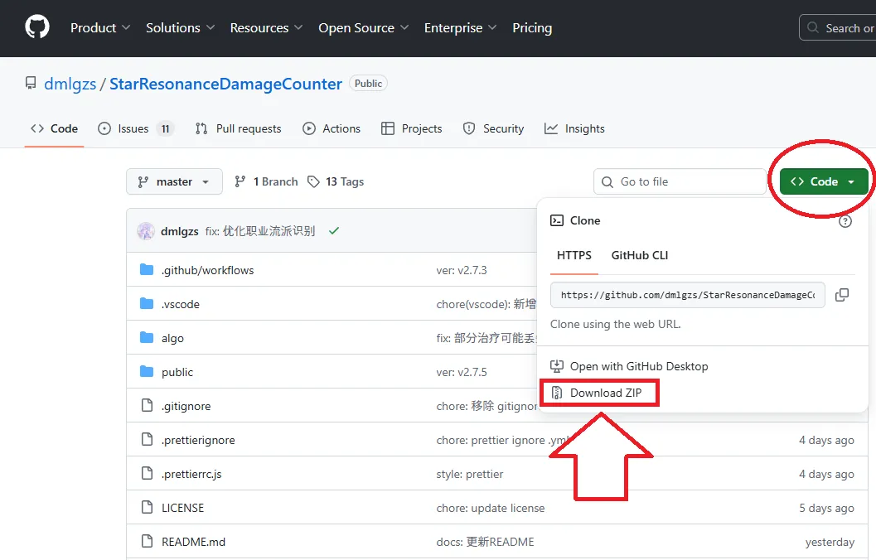Open the Pricing page link
The height and width of the screenshot is (560, 876).
pos(532,27)
